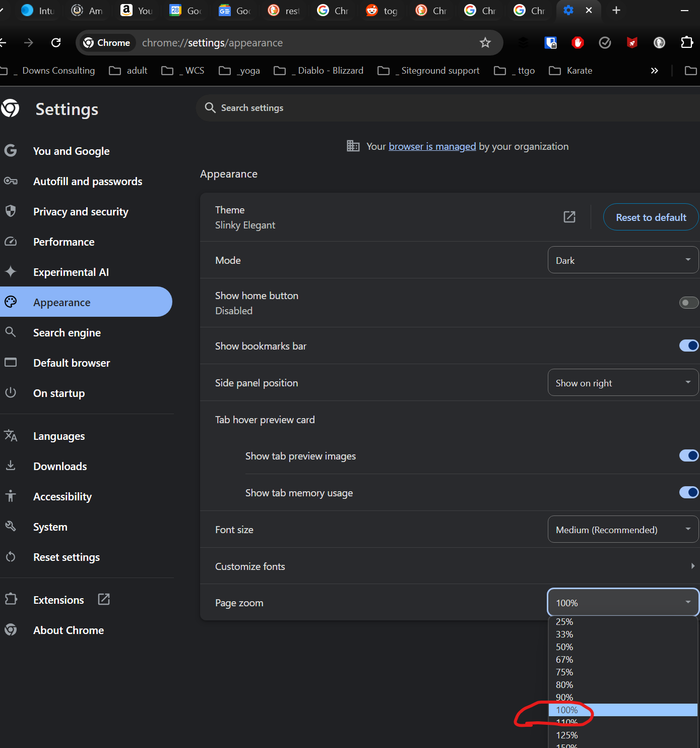Open the Search engine settings section
The width and height of the screenshot is (700, 748).
point(67,333)
